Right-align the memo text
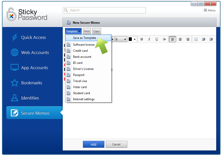Image resolution: width=222 pixels, height=157 pixels. [x=188, y=39]
